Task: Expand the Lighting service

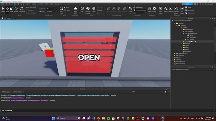Action: point(172,60)
